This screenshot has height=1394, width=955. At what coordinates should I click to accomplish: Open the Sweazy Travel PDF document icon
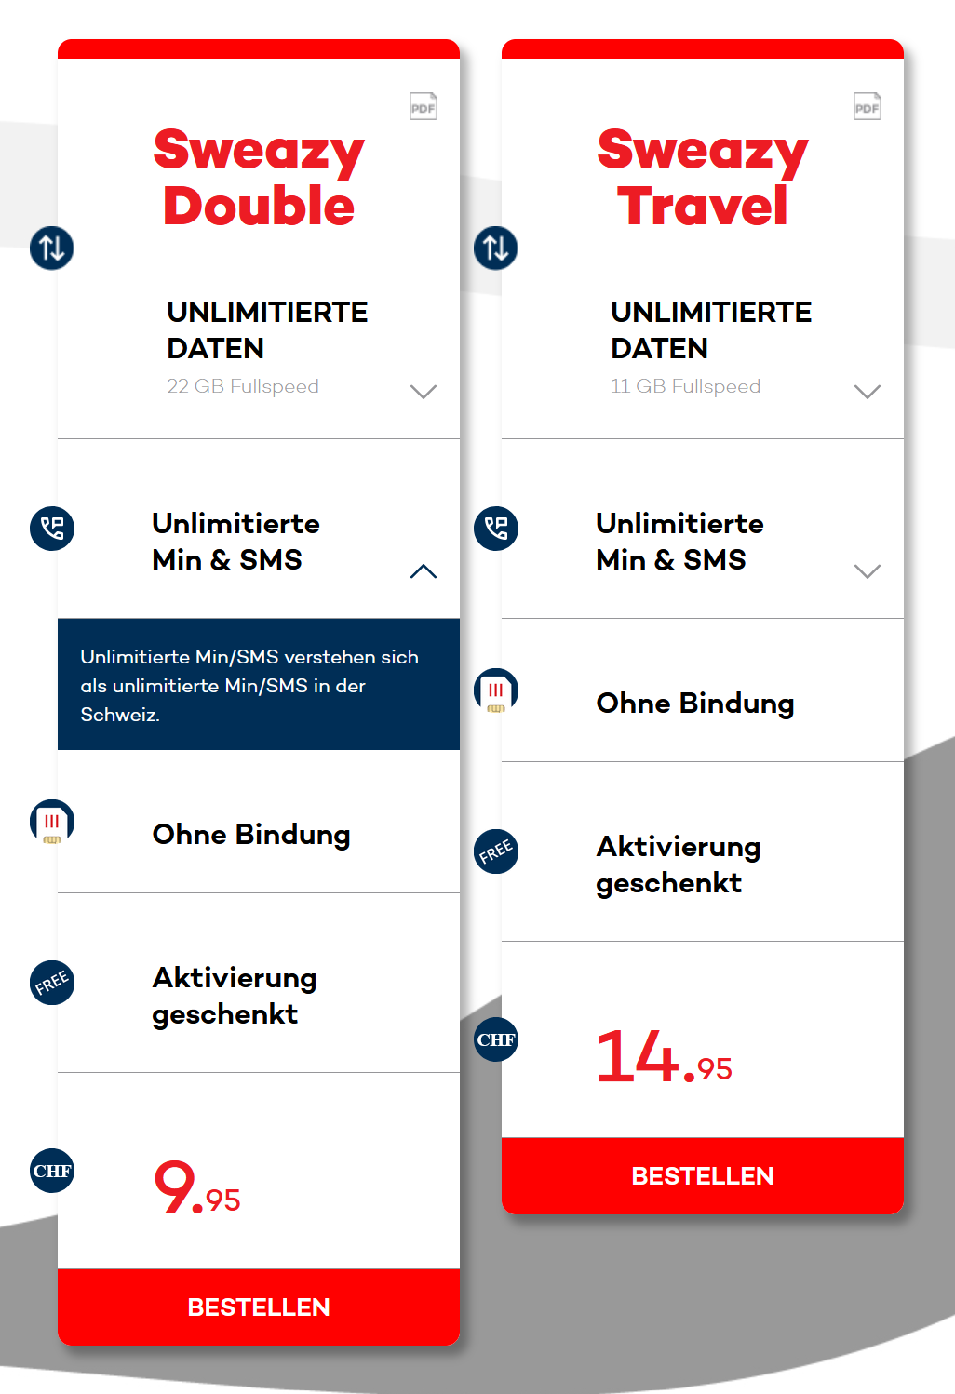point(868,106)
